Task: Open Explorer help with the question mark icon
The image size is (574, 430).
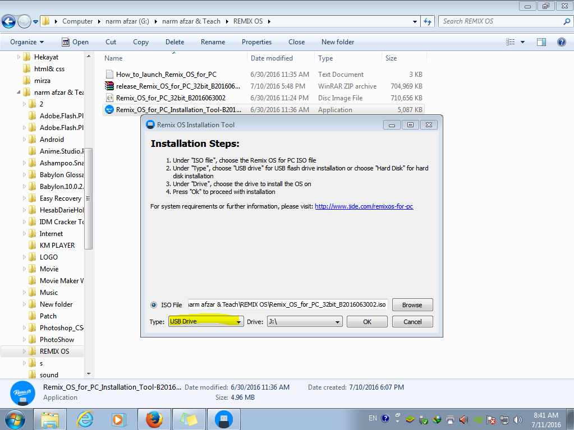Action: click(x=562, y=42)
